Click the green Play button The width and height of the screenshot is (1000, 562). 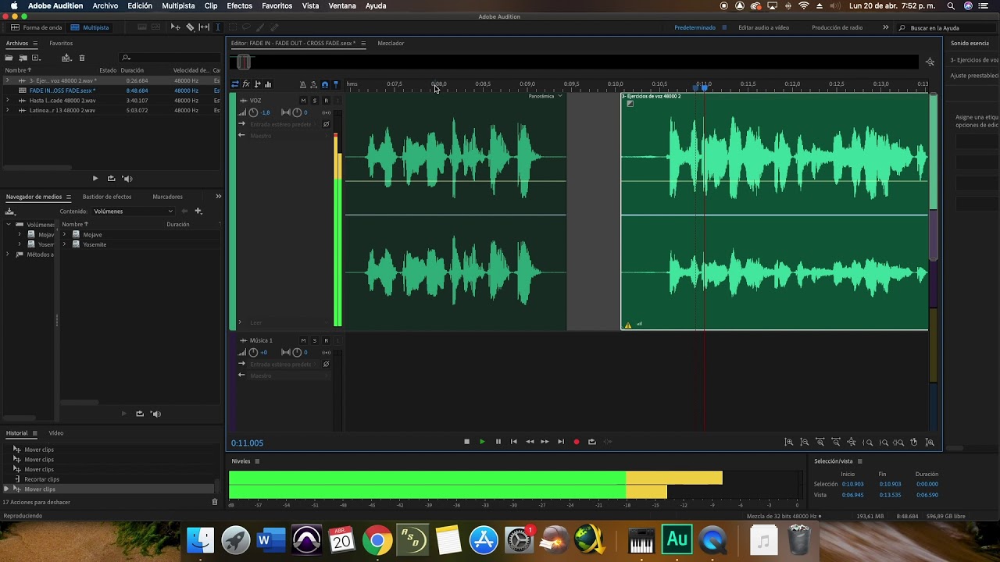[482, 442]
